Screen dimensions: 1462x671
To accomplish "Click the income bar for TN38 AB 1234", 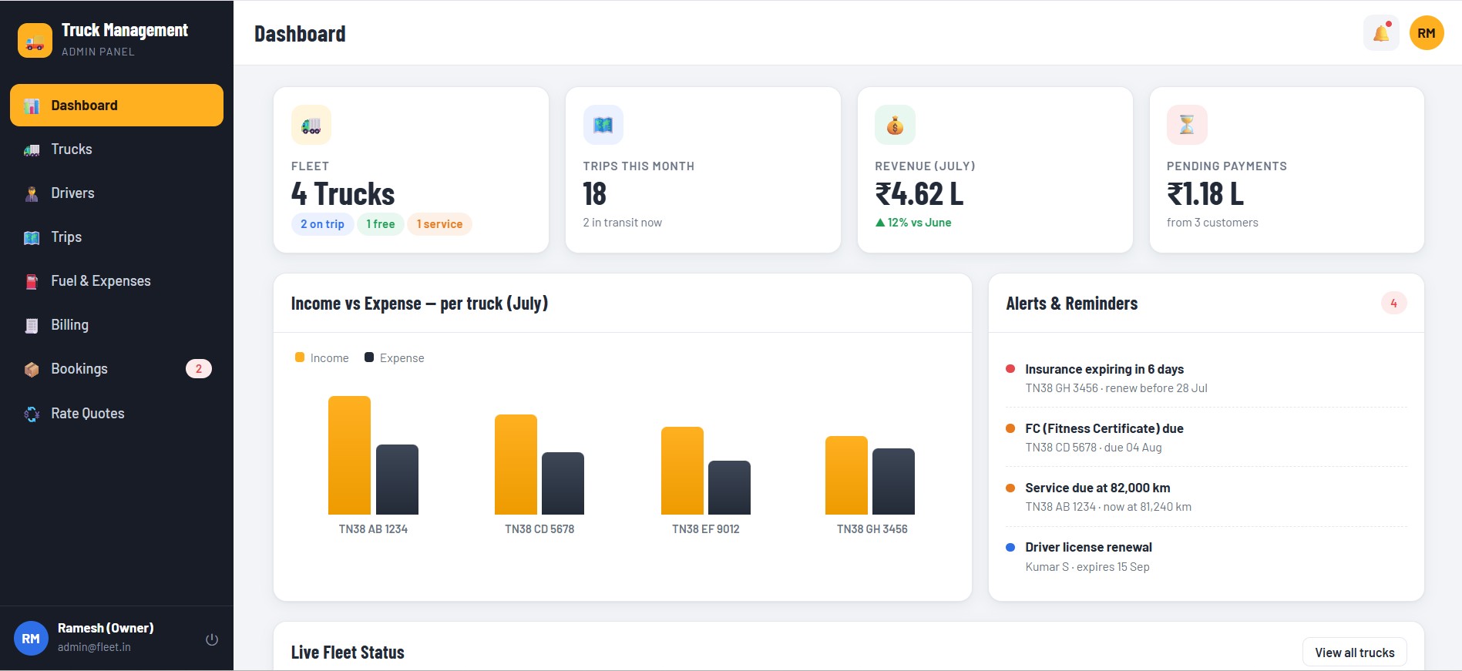I will click(349, 455).
